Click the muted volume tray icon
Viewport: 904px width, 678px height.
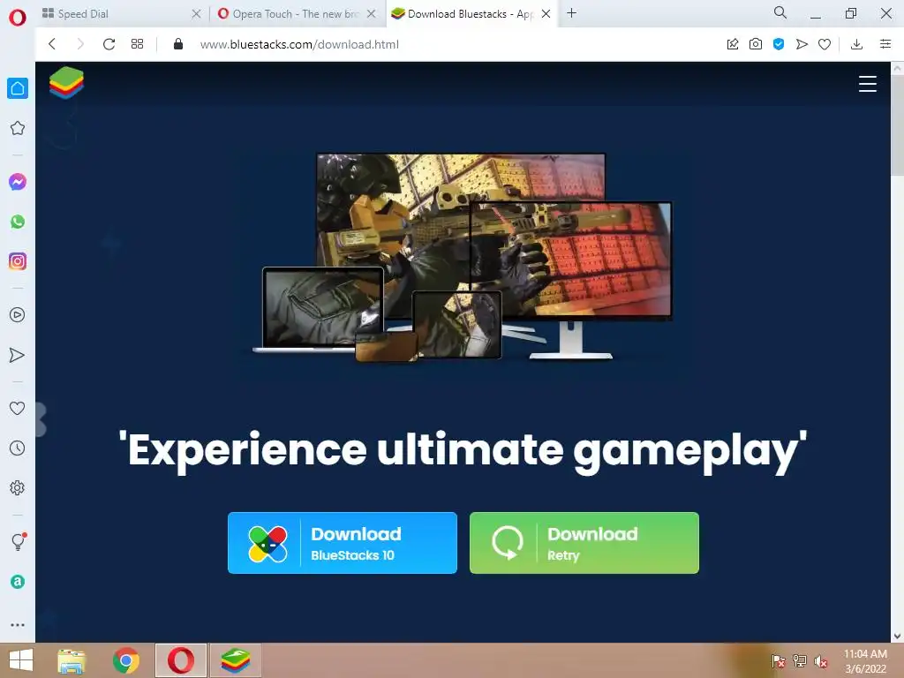[x=821, y=661]
